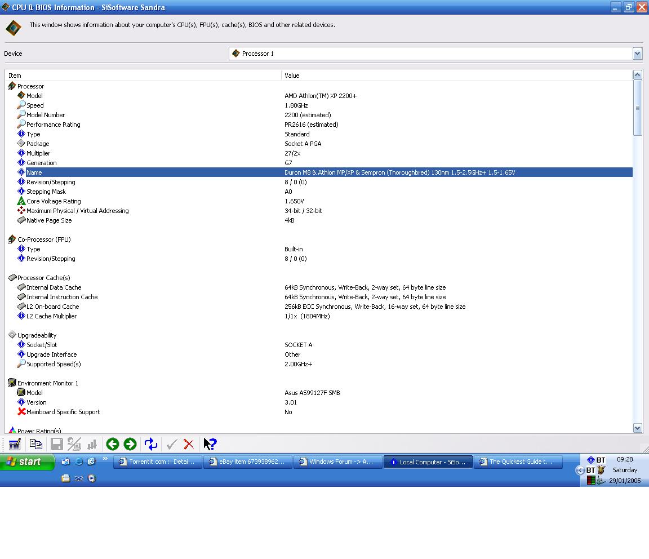The width and height of the screenshot is (649, 559).
Task: Go back with the green left arrow
Action: 113,444
